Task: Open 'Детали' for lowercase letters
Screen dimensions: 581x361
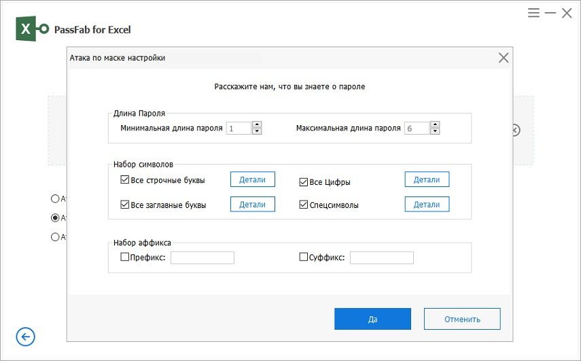Action: (252, 179)
